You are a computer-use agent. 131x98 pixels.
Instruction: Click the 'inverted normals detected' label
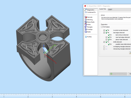click(121, 30)
